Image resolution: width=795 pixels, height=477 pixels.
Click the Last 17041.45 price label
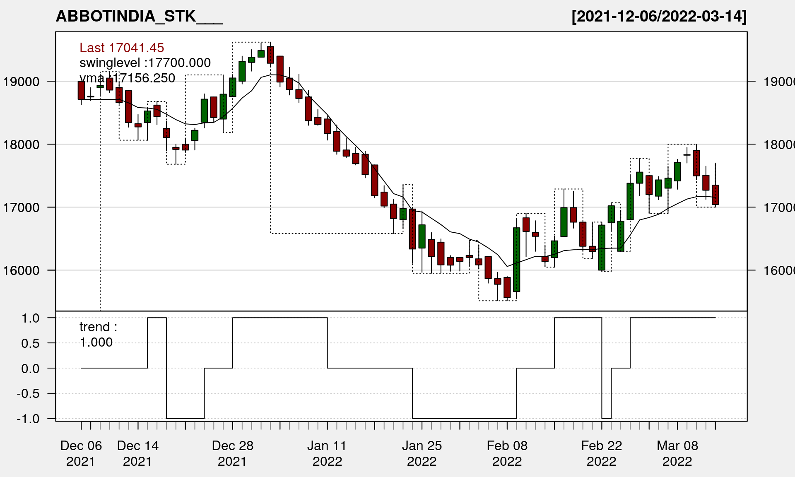122,48
